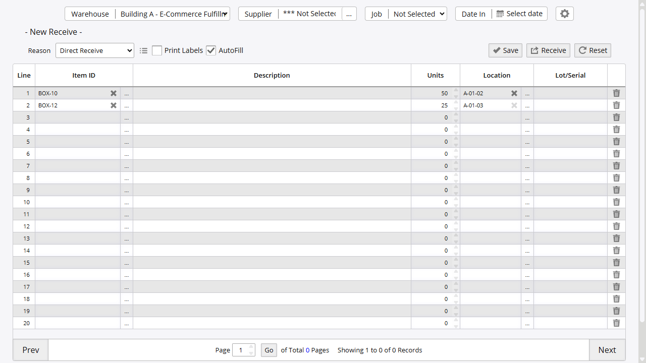Image resolution: width=646 pixels, height=363 pixels.
Task: Remove line 20 with its trash icon
Action: pyautogui.click(x=616, y=323)
